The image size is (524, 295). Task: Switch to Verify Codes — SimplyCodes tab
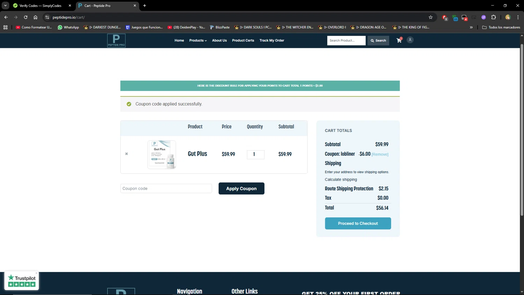(41, 6)
